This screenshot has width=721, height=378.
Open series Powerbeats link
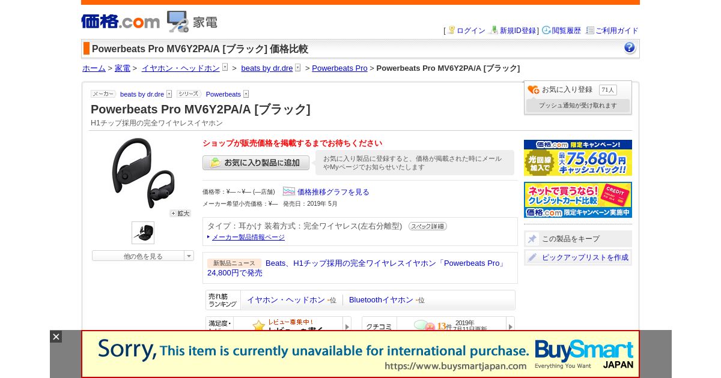tap(224, 94)
